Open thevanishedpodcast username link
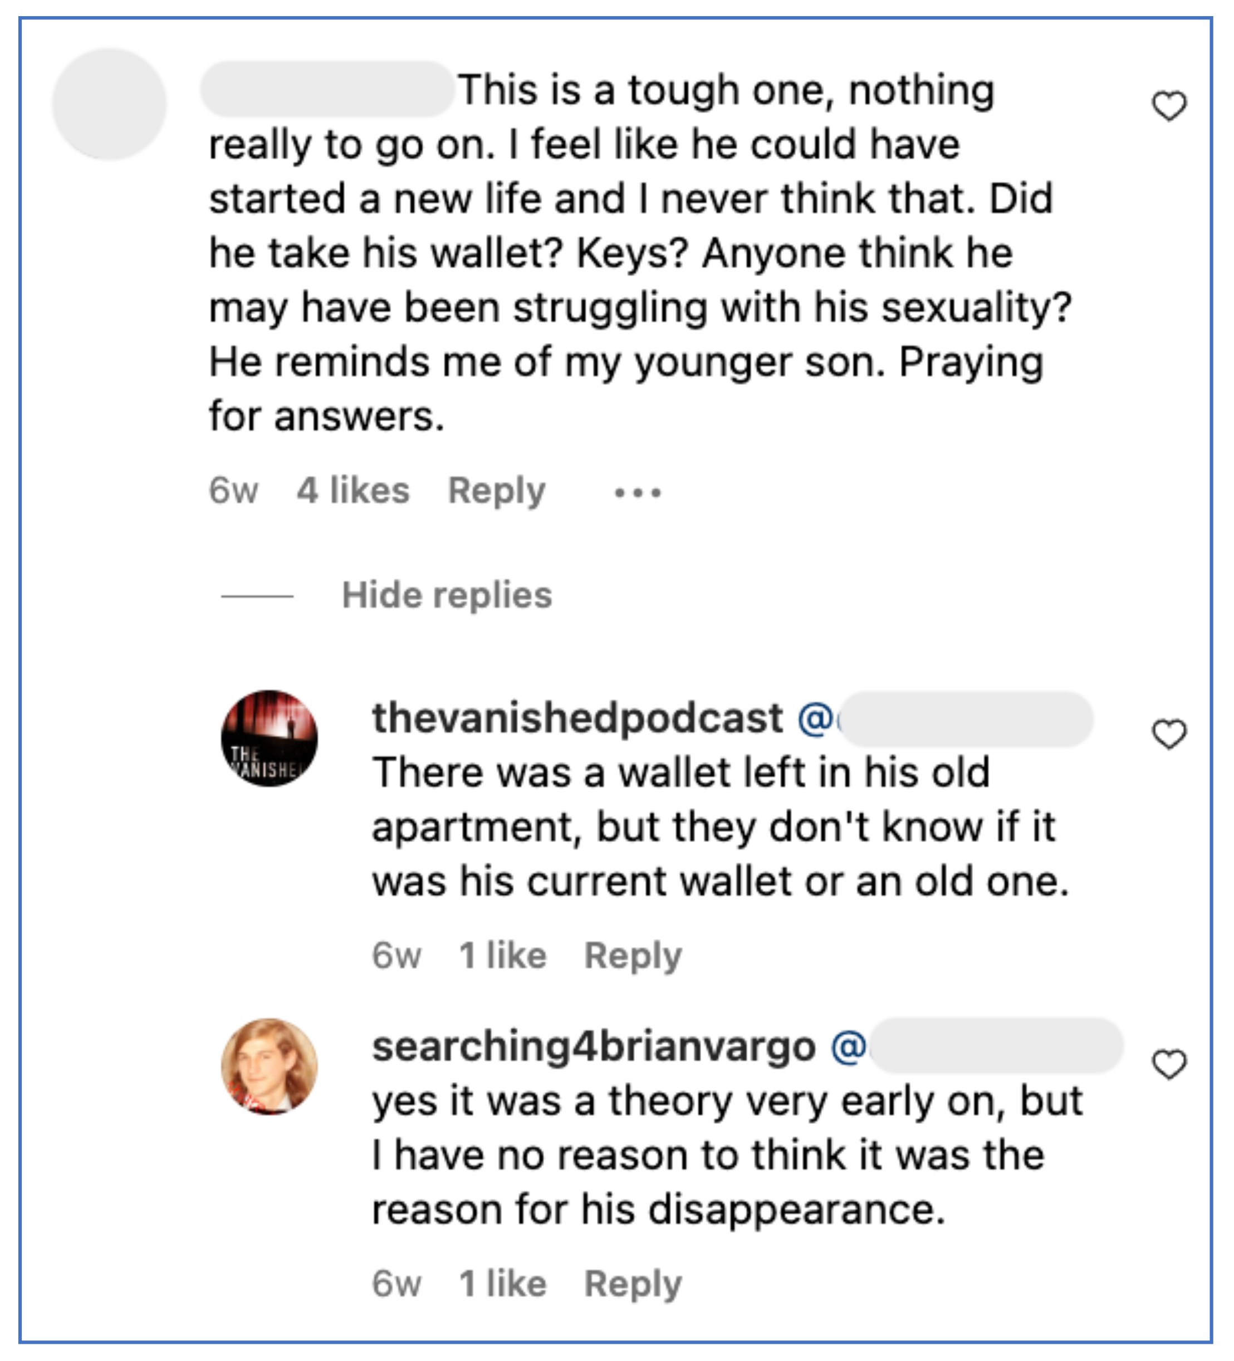1234x1361 pixels. tap(577, 718)
